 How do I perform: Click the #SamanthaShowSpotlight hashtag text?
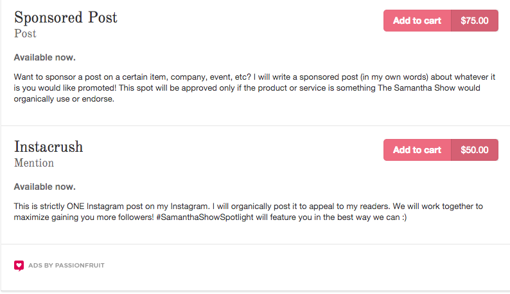point(205,217)
